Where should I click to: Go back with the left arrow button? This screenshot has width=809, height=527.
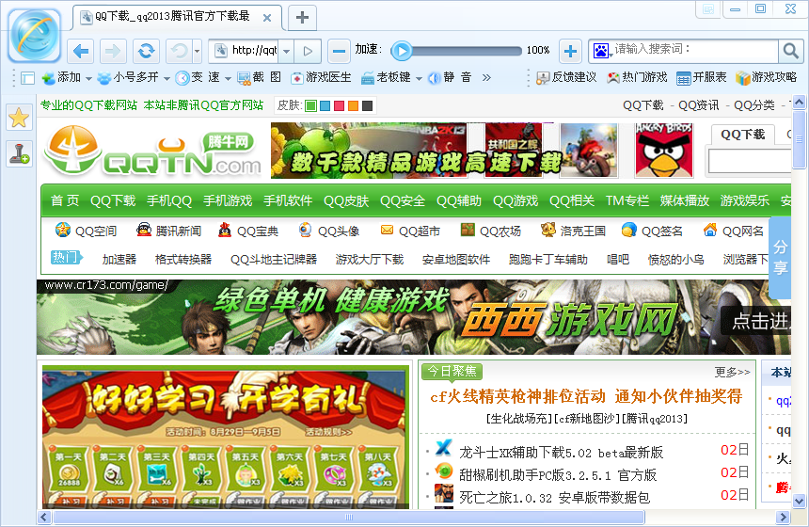pyautogui.click(x=81, y=51)
